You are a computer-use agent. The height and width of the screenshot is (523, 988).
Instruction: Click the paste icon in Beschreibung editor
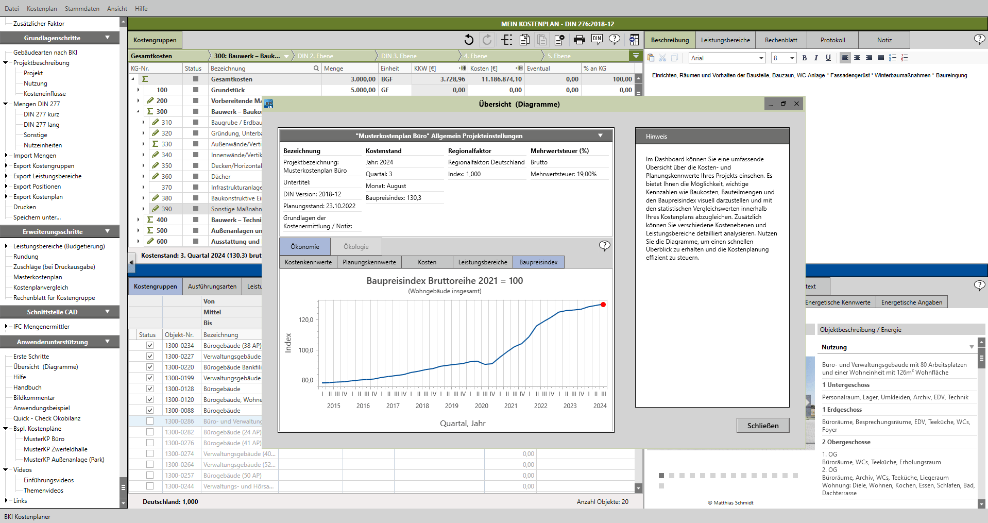tap(651, 58)
